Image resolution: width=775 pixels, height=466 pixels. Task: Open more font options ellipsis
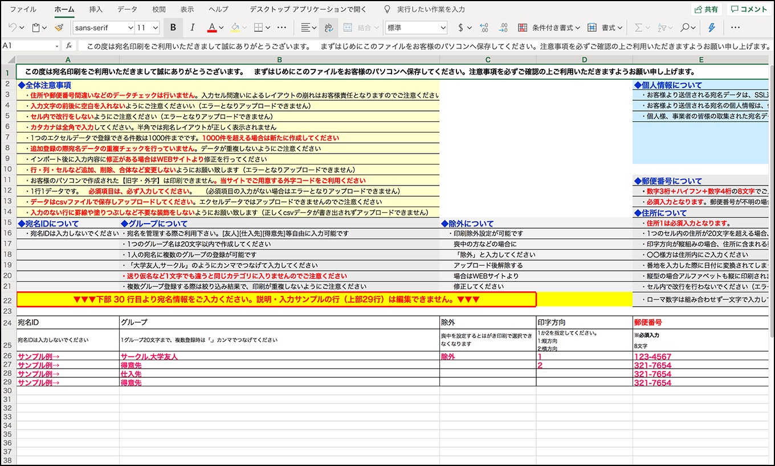pos(282,27)
